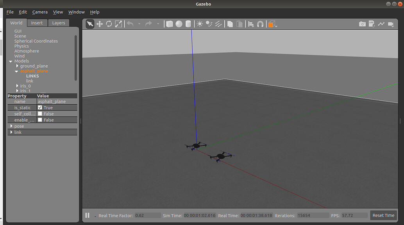Screen dimensions: 404x225
Task: Switch to the Insert tab
Action: (37, 23)
